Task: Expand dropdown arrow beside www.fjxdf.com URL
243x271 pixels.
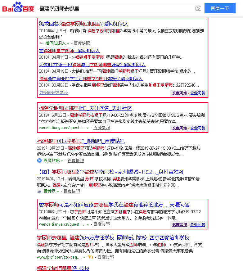Action: pos(84,258)
